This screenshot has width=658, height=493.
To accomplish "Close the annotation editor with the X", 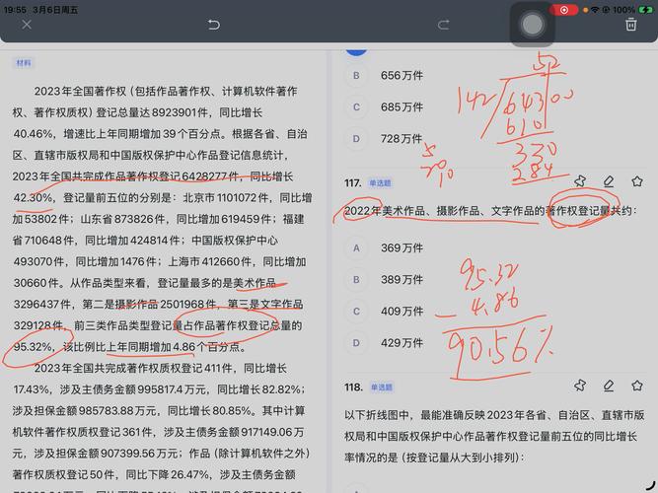I will tap(27, 25).
